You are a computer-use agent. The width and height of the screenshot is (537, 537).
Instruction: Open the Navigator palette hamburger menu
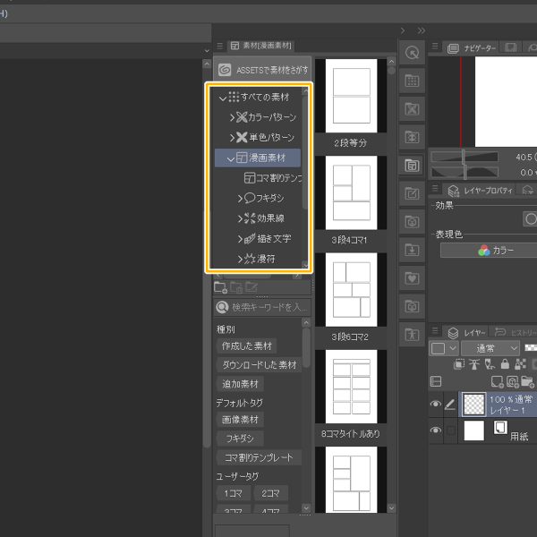click(435, 46)
